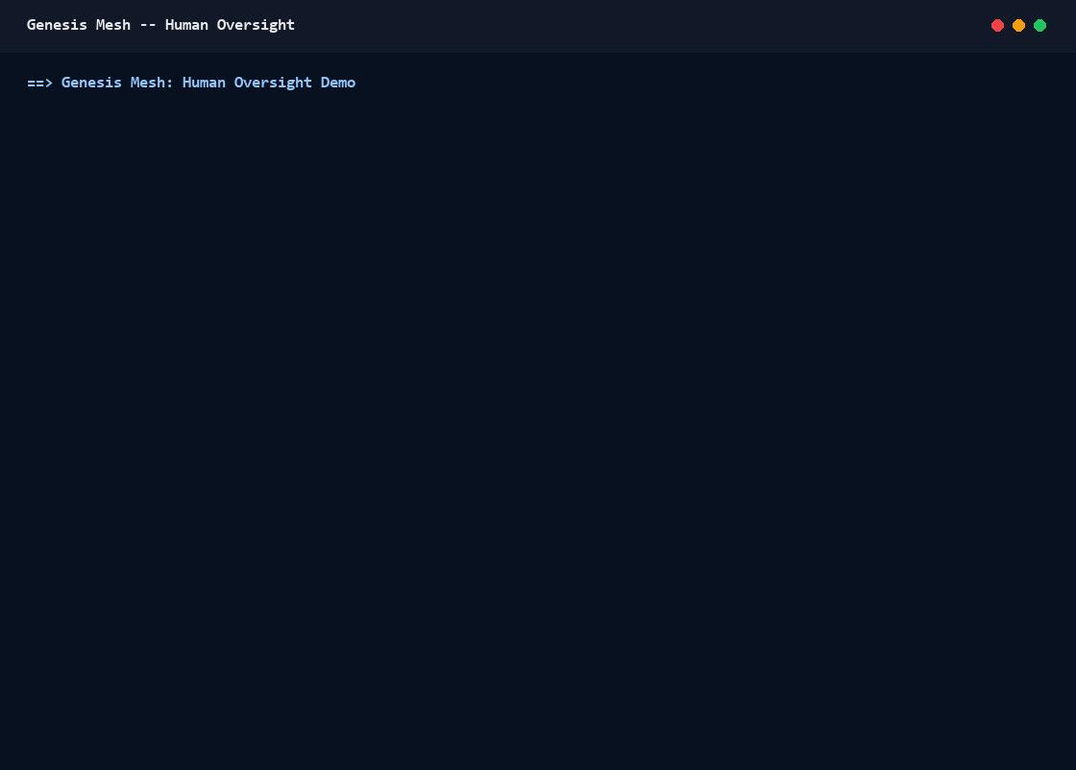Click "Human" in the blue output line
The width and height of the screenshot is (1076, 770).
(204, 83)
